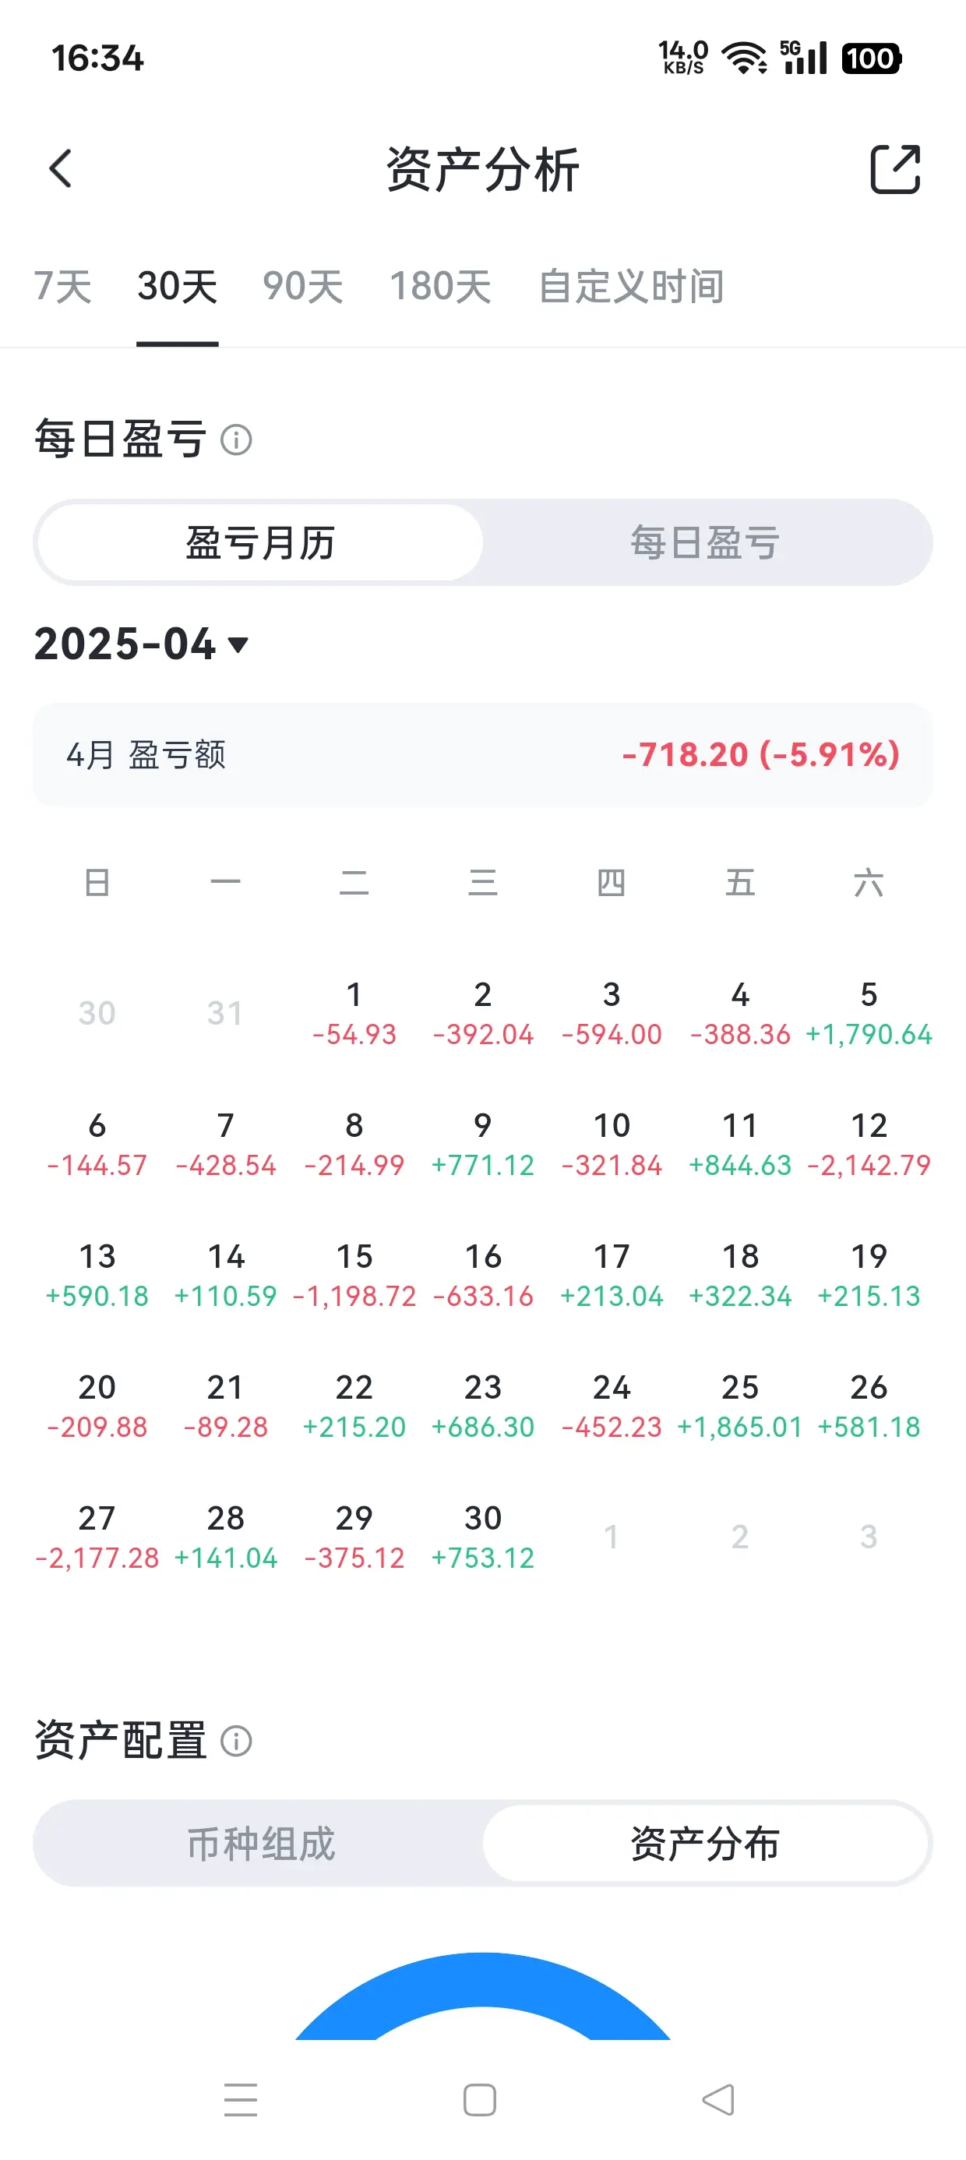Viewport: 966px width, 2160px height.
Task: Switch to 每日盈亏 view
Action: (x=705, y=542)
